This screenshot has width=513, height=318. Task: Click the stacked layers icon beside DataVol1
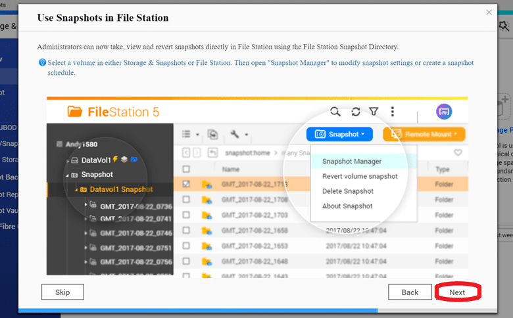[x=124, y=160]
